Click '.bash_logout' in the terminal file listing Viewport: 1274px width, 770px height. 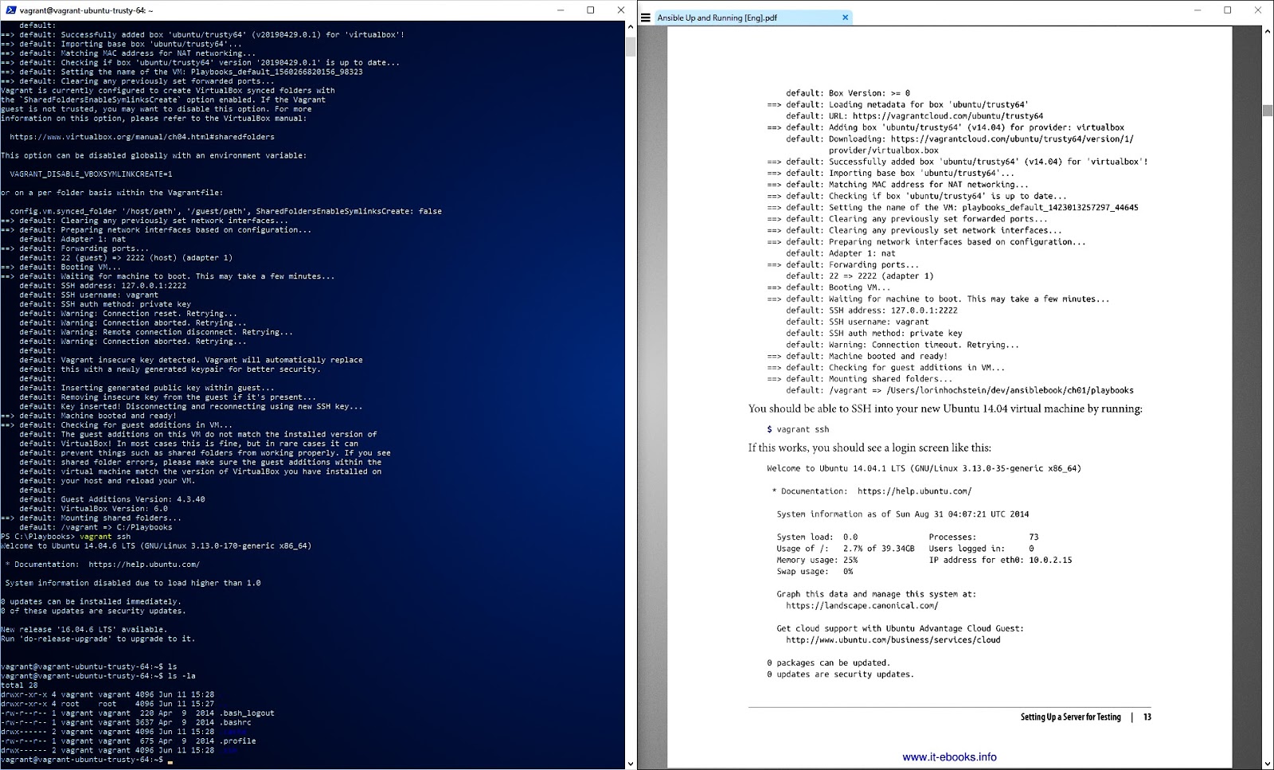[248, 713]
